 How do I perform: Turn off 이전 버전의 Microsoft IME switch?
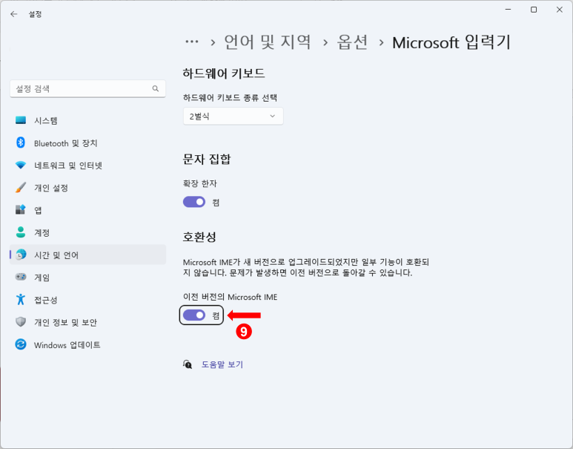pyautogui.click(x=194, y=315)
